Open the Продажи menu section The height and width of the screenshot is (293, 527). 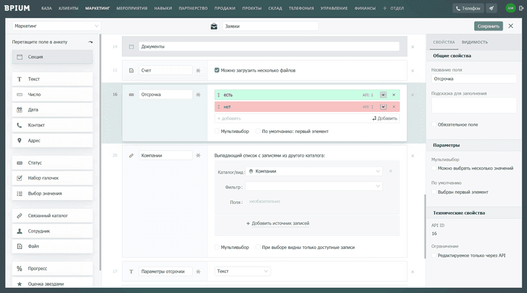click(225, 8)
